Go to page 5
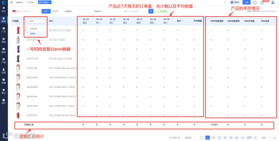 point(231,138)
